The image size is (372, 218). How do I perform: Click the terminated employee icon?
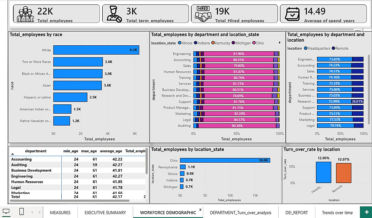(114, 14)
